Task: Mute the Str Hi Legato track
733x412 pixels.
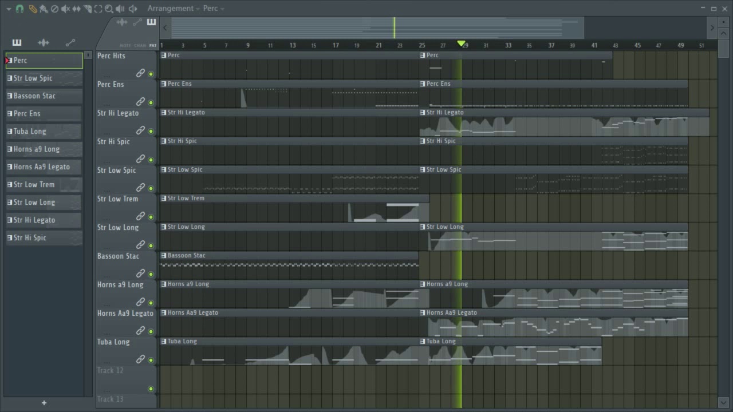Action: click(x=151, y=131)
